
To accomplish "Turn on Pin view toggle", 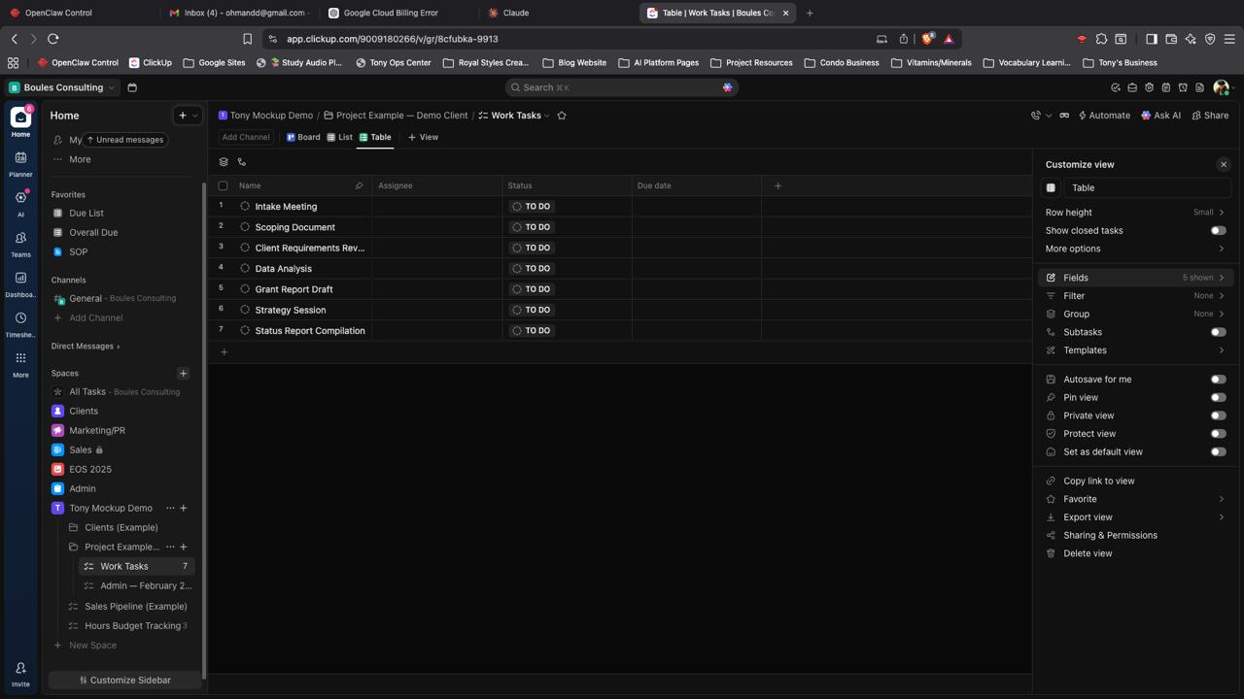I will pos(1218,398).
